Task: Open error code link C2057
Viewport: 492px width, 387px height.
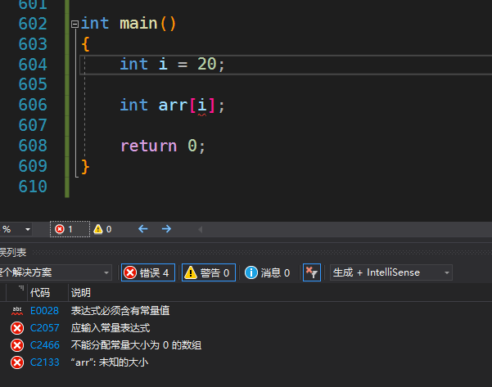Action: click(x=44, y=328)
